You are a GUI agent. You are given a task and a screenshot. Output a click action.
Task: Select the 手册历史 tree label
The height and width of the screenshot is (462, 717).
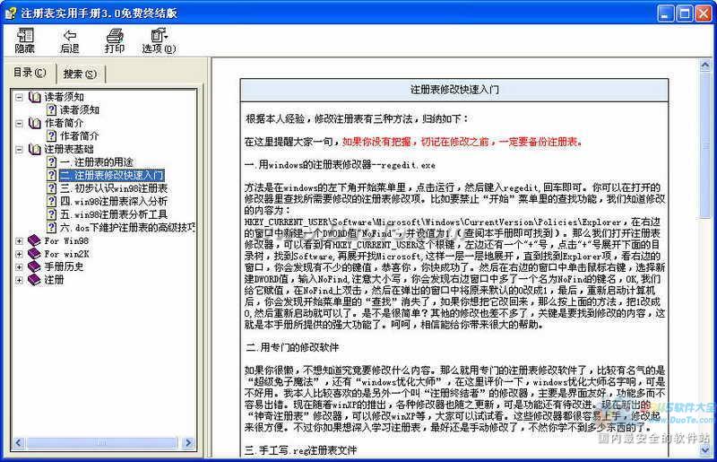[64, 267]
